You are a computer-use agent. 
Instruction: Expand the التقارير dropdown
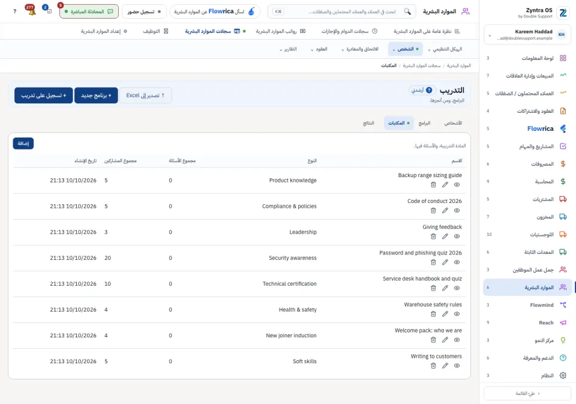288,49
